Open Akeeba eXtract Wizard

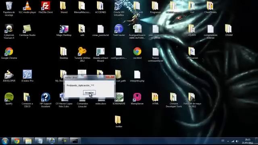point(100,54)
